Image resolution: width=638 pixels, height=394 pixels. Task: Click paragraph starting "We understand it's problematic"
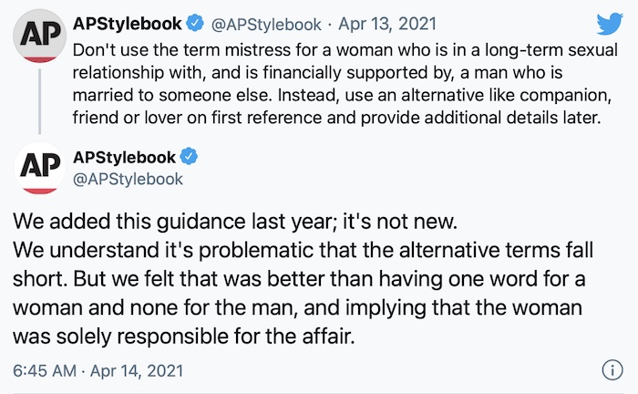pyautogui.click(x=303, y=293)
